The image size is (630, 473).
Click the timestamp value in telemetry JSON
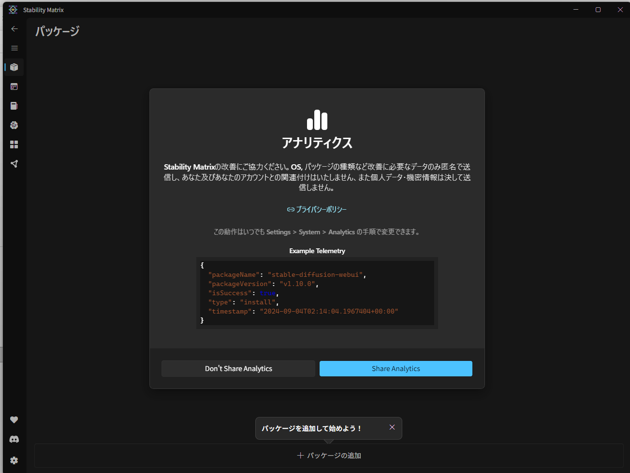(x=329, y=311)
